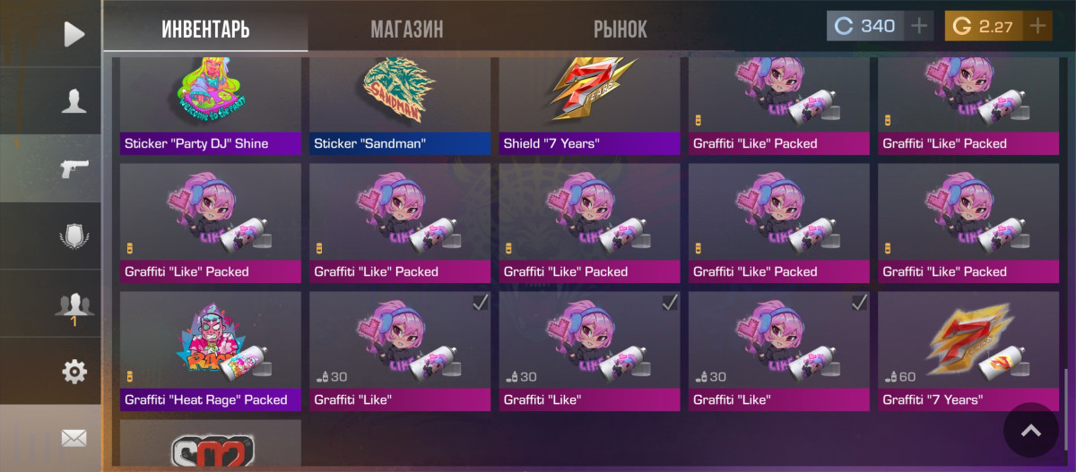Viewport: 1076px width, 472px height.
Task: Toggle checkmark on second Graffiti "Like" 30
Action: click(670, 304)
